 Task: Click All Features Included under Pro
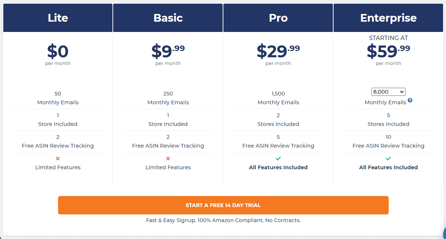point(278,167)
